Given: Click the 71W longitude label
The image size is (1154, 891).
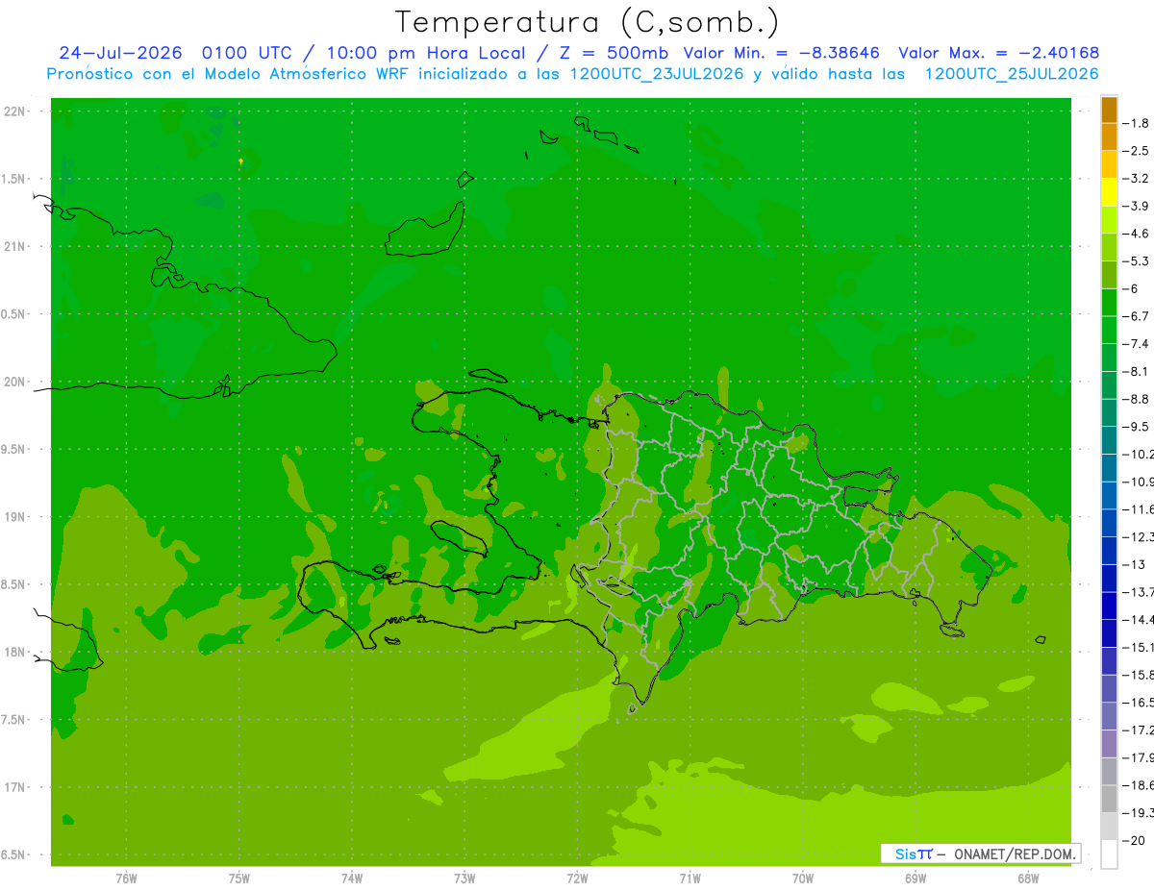Looking at the screenshot, I should click(x=690, y=879).
